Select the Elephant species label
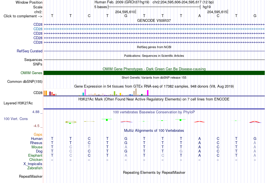The height and width of the screenshot is (183, 265). [35, 156]
